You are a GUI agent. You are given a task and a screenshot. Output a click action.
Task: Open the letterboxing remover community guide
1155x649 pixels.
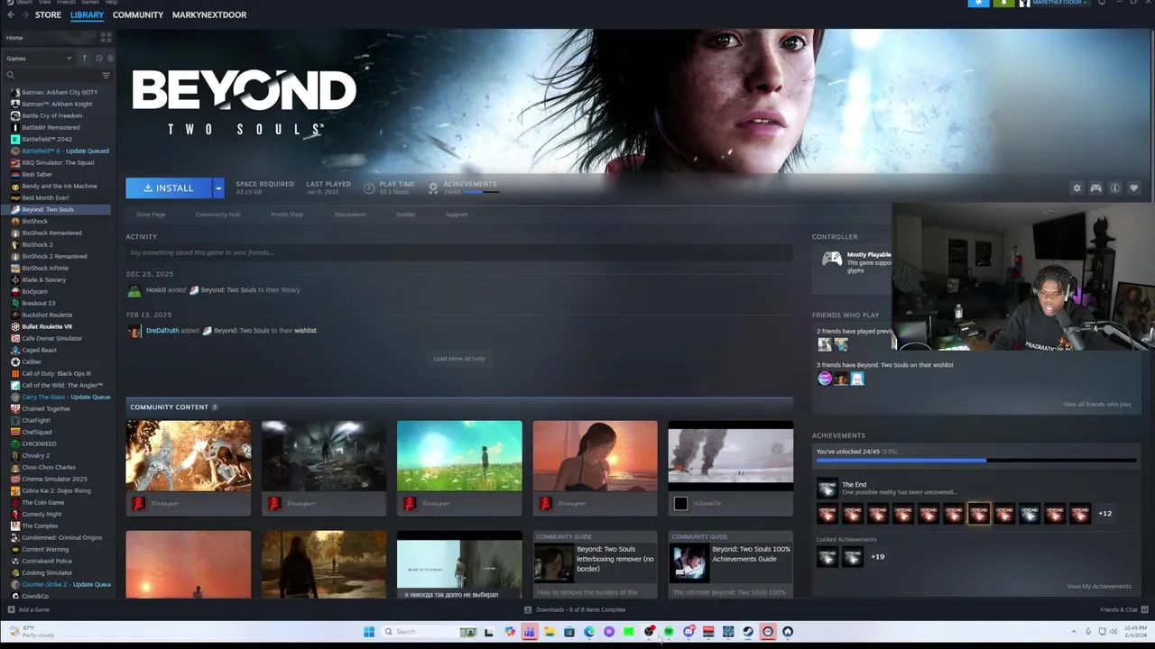[595, 564]
